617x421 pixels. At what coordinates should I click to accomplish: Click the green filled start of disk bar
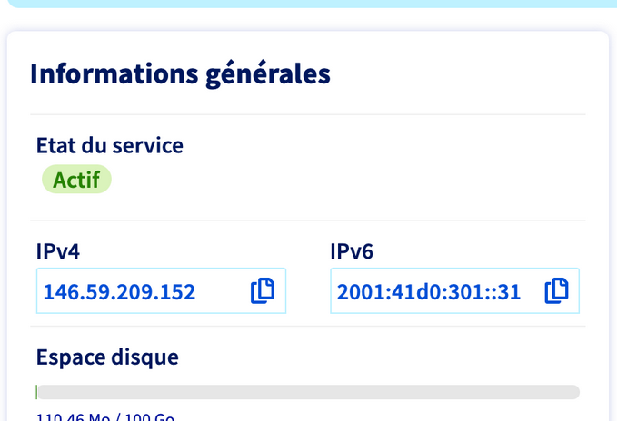36,392
